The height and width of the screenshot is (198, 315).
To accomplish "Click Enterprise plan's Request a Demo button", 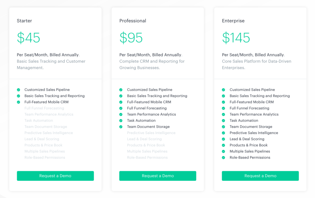I will pyautogui.click(x=260, y=176).
